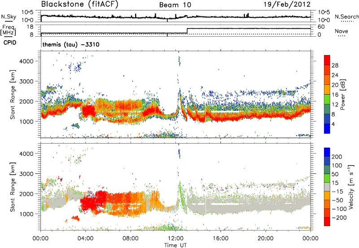Click the velocity panel 'Slant Range [km]' label
The height and width of the screenshot is (248, 359).
(x=13, y=187)
